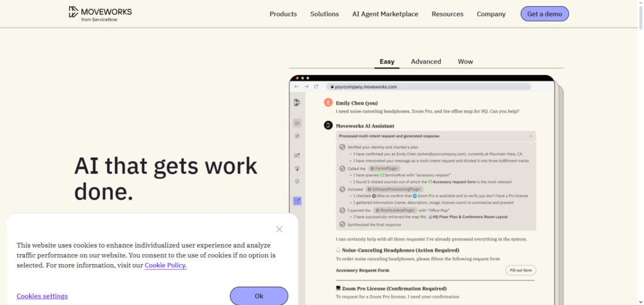The width and height of the screenshot is (644, 305).
Task: Click the Moveworks AI Assistant black avatar
Action: pyautogui.click(x=328, y=126)
